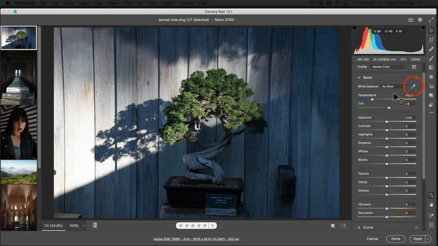Click the Cancel button
The width and height of the screenshot is (438, 246).
[372, 239]
